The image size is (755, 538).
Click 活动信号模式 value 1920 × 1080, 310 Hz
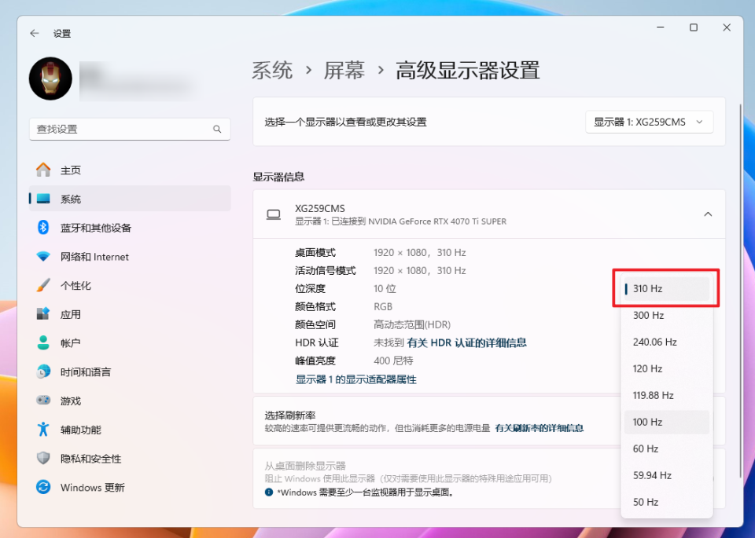point(419,271)
